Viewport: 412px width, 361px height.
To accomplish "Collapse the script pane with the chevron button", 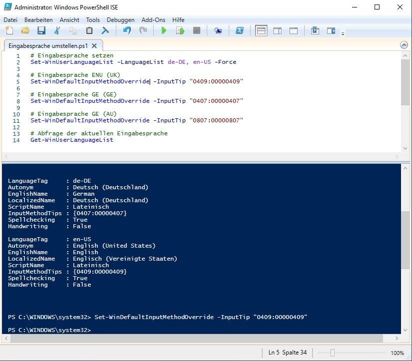I will [404, 45].
